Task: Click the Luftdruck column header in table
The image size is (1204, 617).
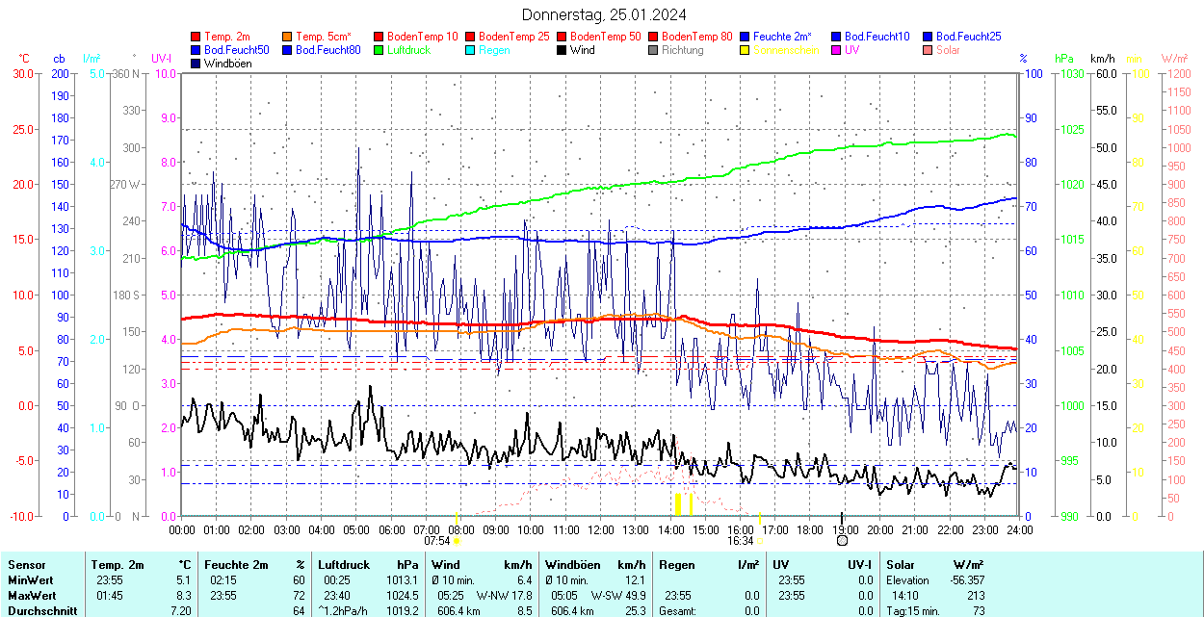Action: click(x=344, y=565)
